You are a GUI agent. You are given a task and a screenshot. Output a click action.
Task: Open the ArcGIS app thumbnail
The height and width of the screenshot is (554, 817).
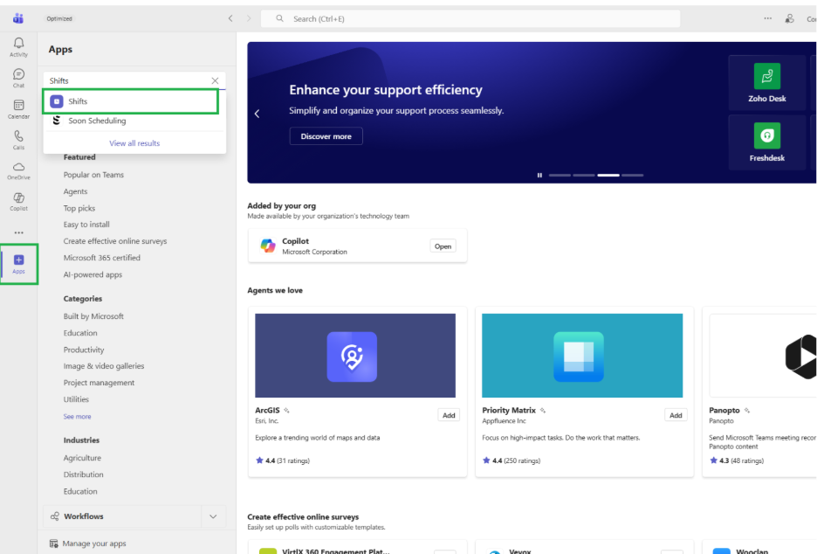[x=355, y=356]
